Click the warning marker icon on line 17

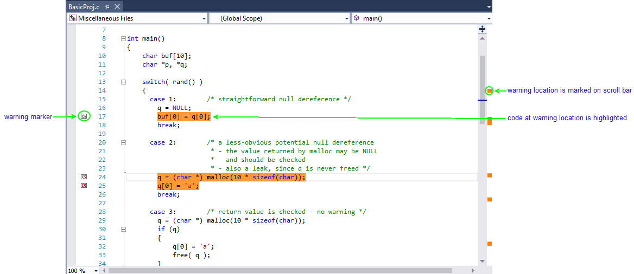84,116
